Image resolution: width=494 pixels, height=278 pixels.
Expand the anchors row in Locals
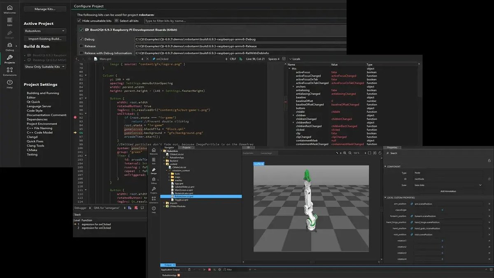pyautogui.click(x=293, y=86)
